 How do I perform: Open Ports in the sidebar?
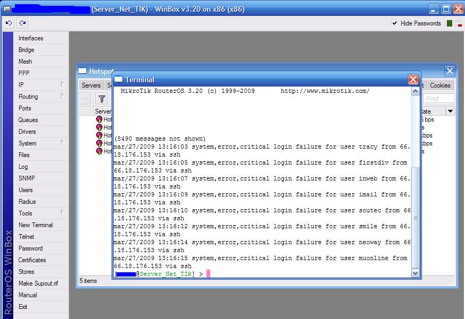pyautogui.click(x=24, y=108)
